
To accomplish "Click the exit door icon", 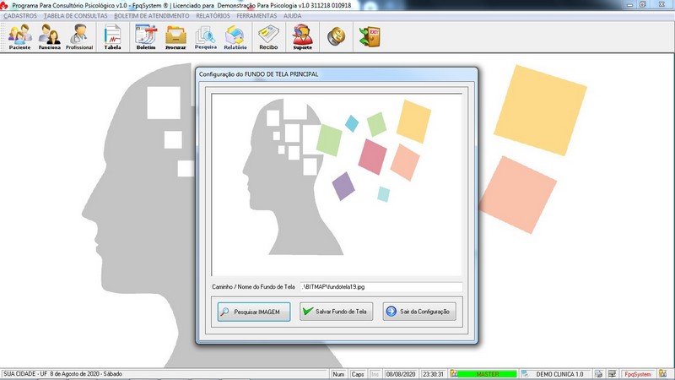I will [x=370, y=36].
